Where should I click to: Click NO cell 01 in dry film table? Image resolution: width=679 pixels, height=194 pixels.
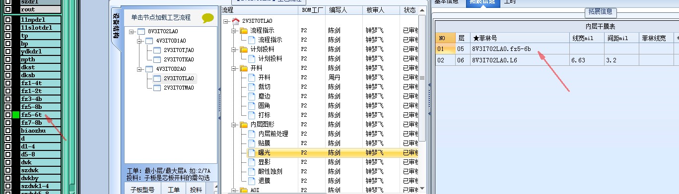tap(445, 48)
